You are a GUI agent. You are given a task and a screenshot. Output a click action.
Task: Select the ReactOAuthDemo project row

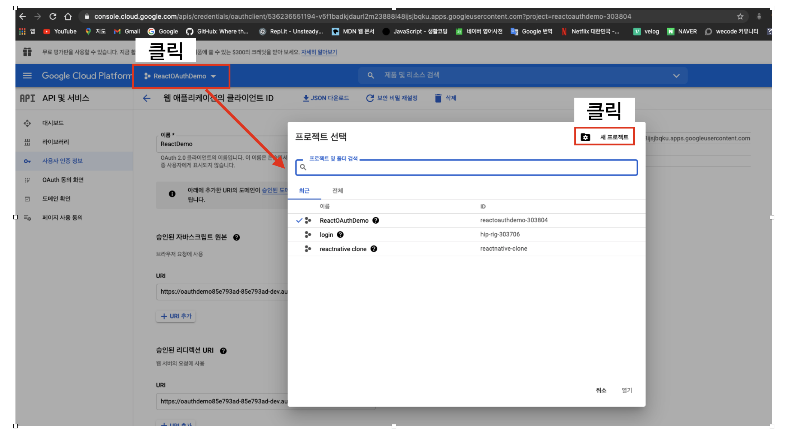point(467,220)
